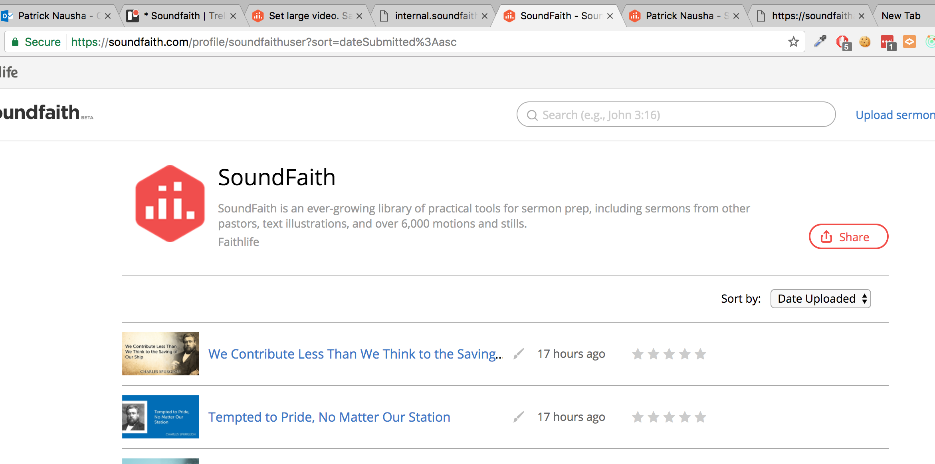
Task: Edit the 'We Contribute Less Than We Think' sermon with the pencil icon
Action: (518, 354)
